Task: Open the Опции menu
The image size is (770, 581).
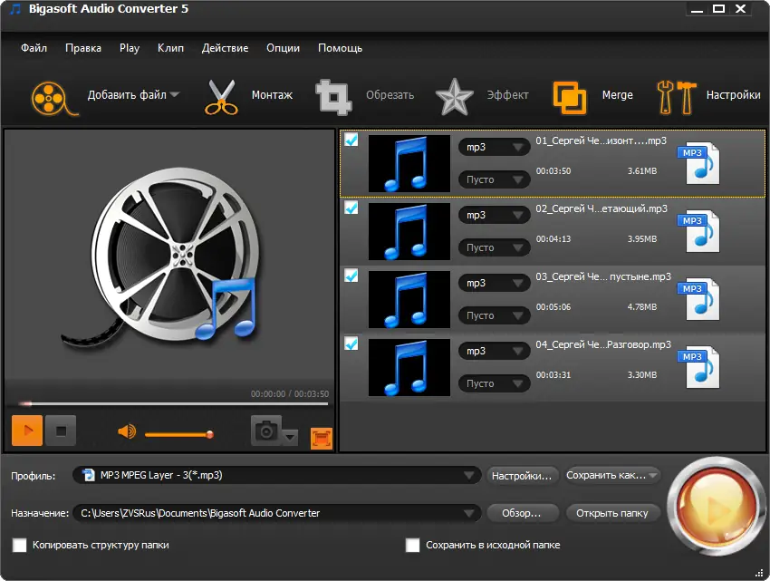Action: pyautogui.click(x=283, y=48)
